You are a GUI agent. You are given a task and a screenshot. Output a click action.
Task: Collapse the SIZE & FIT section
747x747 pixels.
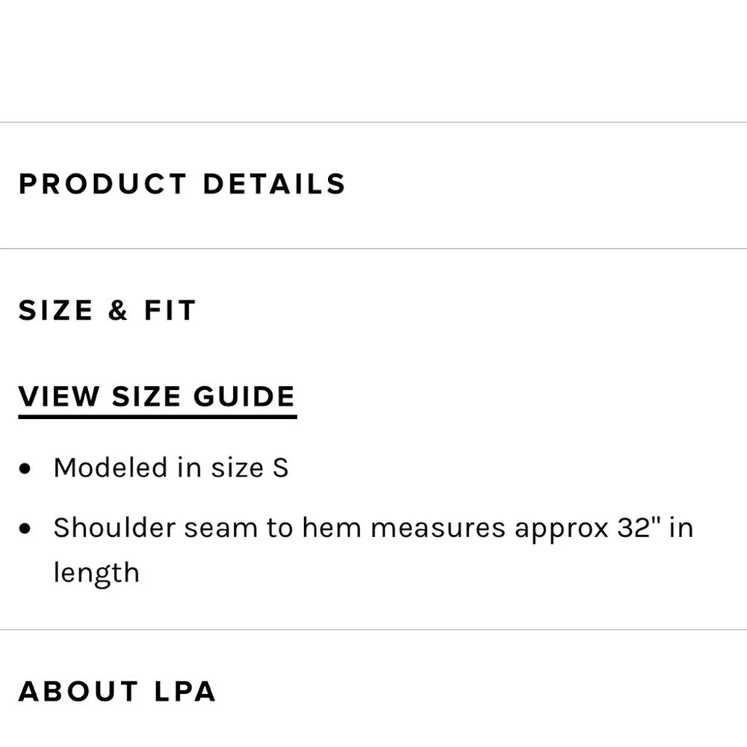tap(107, 310)
